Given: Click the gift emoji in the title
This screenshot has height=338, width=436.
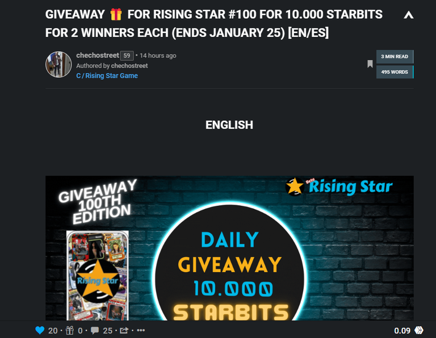Looking at the screenshot, I should (x=116, y=14).
